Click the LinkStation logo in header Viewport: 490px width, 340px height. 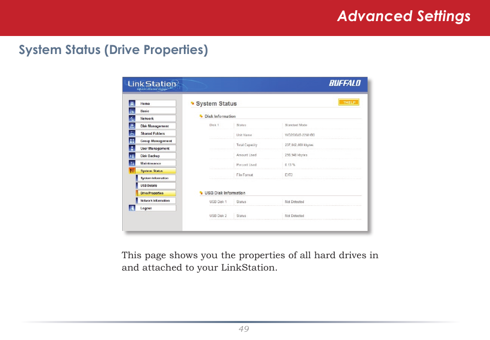[152, 85]
